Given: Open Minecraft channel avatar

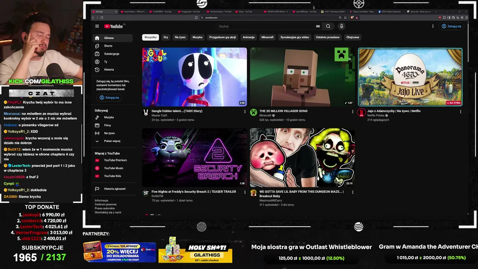Looking at the screenshot, I should 254,112.
